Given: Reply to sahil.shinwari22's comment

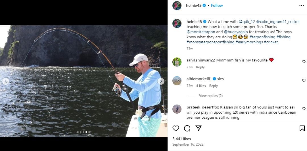Looking at the screenshot, I should (200, 67).
